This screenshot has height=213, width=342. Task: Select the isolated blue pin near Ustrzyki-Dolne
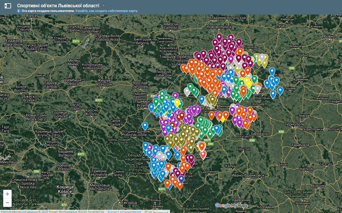click(x=145, y=125)
